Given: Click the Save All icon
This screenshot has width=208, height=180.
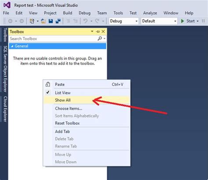Looking at the screenshot, I should pos(58,21).
